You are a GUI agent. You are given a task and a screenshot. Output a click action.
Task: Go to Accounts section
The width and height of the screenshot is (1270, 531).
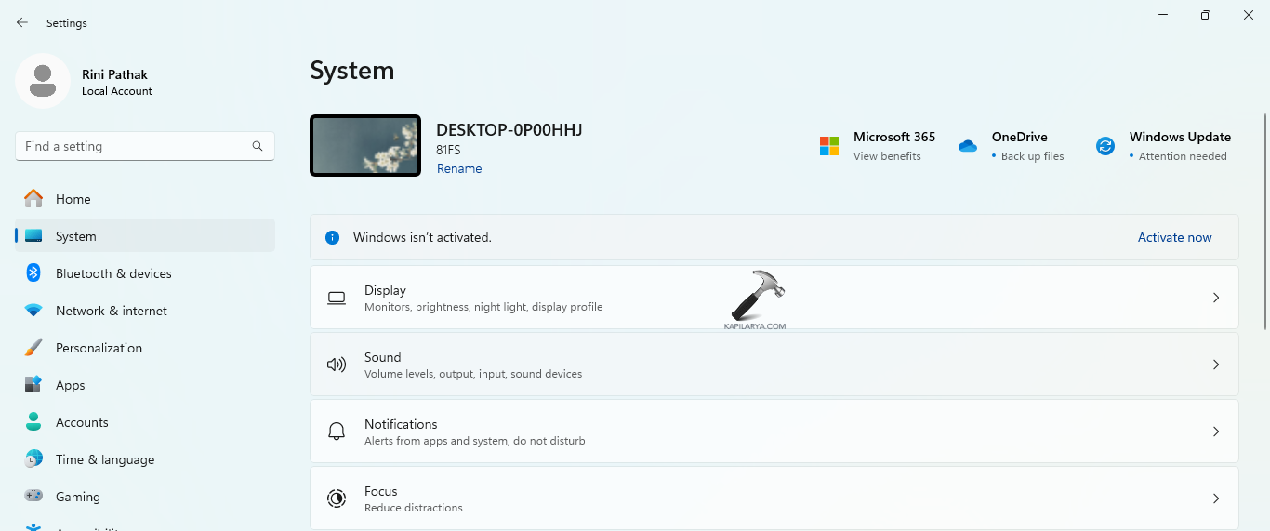pos(82,422)
